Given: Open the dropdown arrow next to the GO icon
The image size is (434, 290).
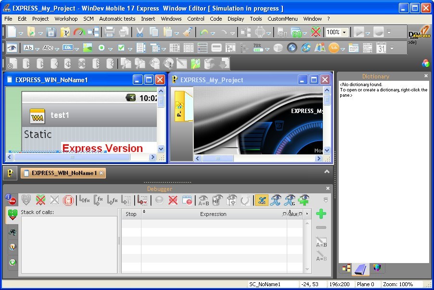Looking at the screenshot, I should click(305, 32).
